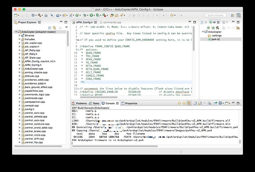
Task: Collapse ArduCopter in Make Target view
Action: point(203,32)
